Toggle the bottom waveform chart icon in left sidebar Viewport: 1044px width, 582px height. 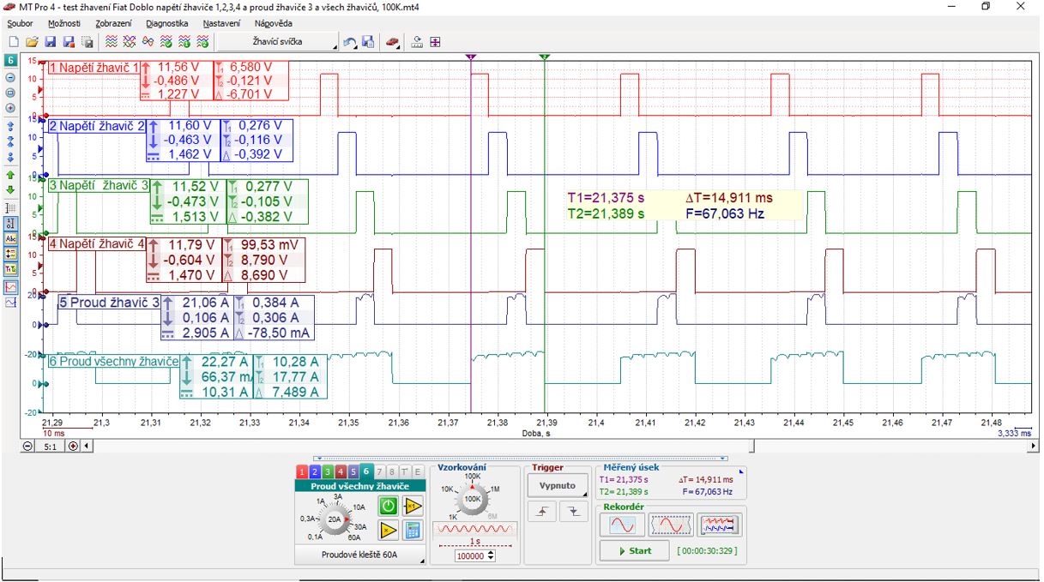click(x=11, y=303)
